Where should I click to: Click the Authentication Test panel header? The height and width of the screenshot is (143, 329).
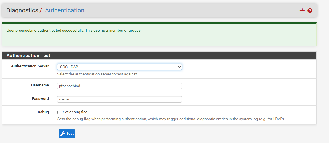pyautogui.click(x=159, y=56)
